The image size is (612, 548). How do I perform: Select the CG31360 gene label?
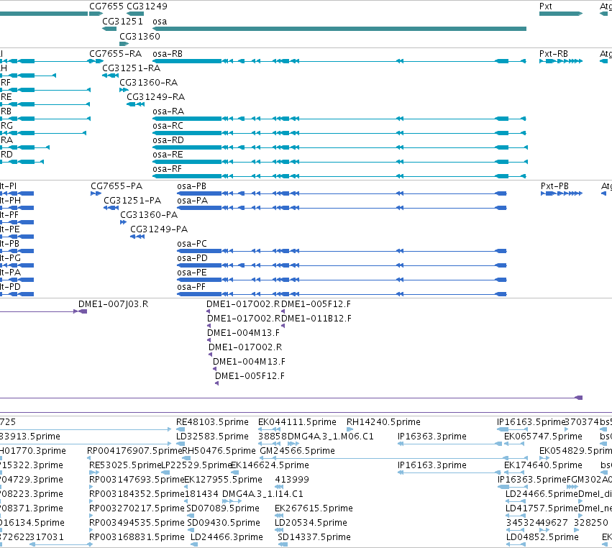click(140, 36)
